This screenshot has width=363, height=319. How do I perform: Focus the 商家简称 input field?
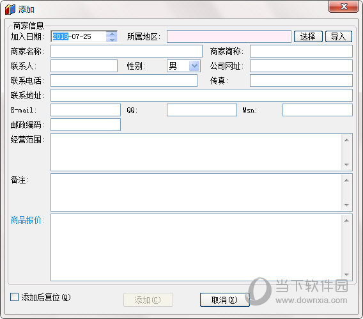pyautogui.click(x=301, y=51)
